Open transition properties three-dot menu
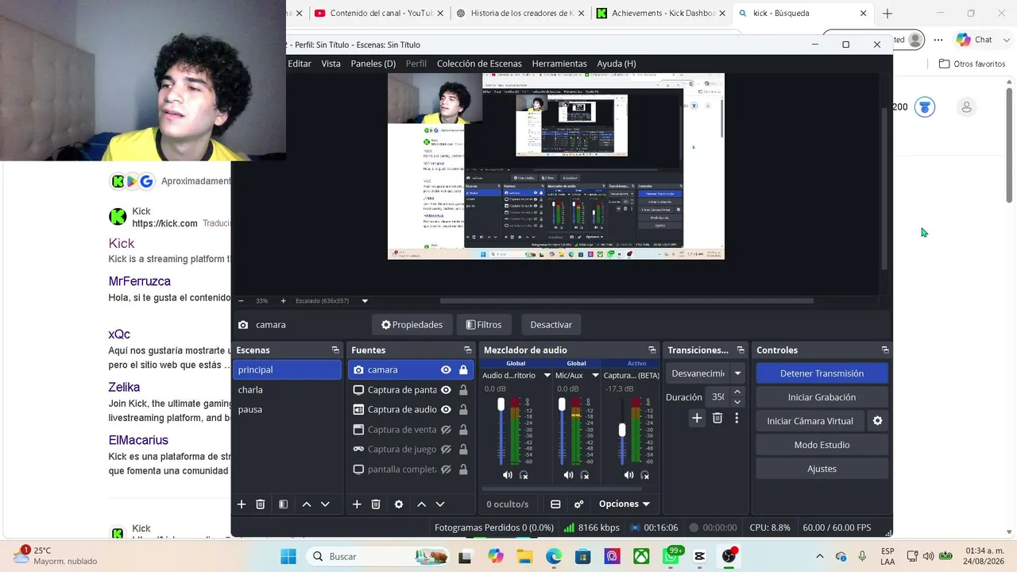Screen dimensions: 1017x572 click(x=737, y=418)
